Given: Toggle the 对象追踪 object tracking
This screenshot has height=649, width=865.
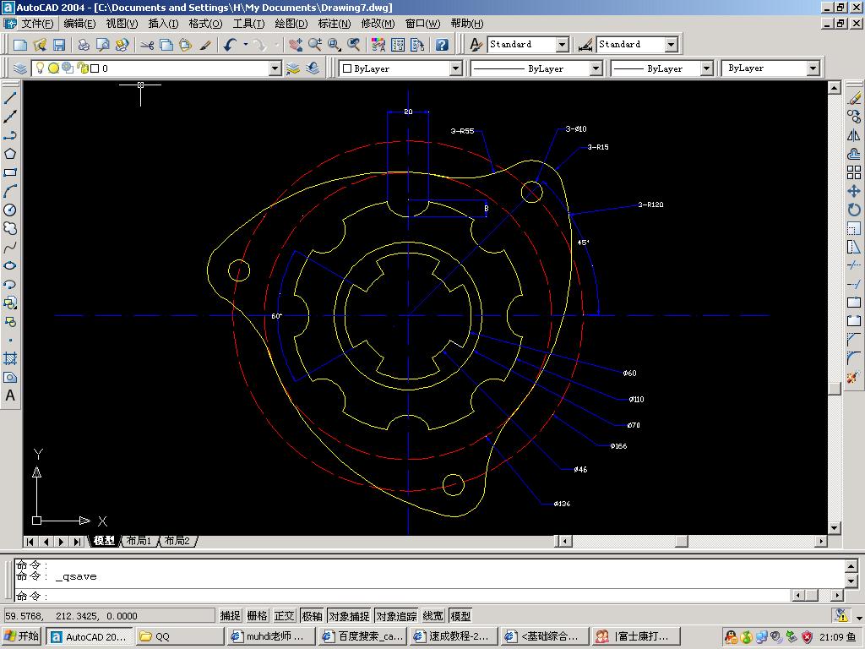Looking at the screenshot, I should coord(397,616).
